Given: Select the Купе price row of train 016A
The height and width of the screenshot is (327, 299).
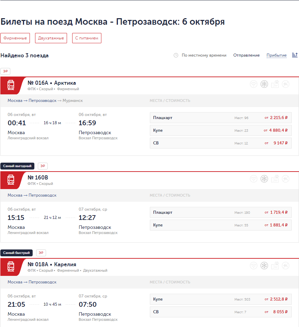Looking at the screenshot, I should (x=221, y=130).
